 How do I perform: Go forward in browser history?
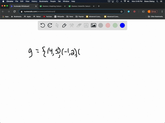coord(9,12)
